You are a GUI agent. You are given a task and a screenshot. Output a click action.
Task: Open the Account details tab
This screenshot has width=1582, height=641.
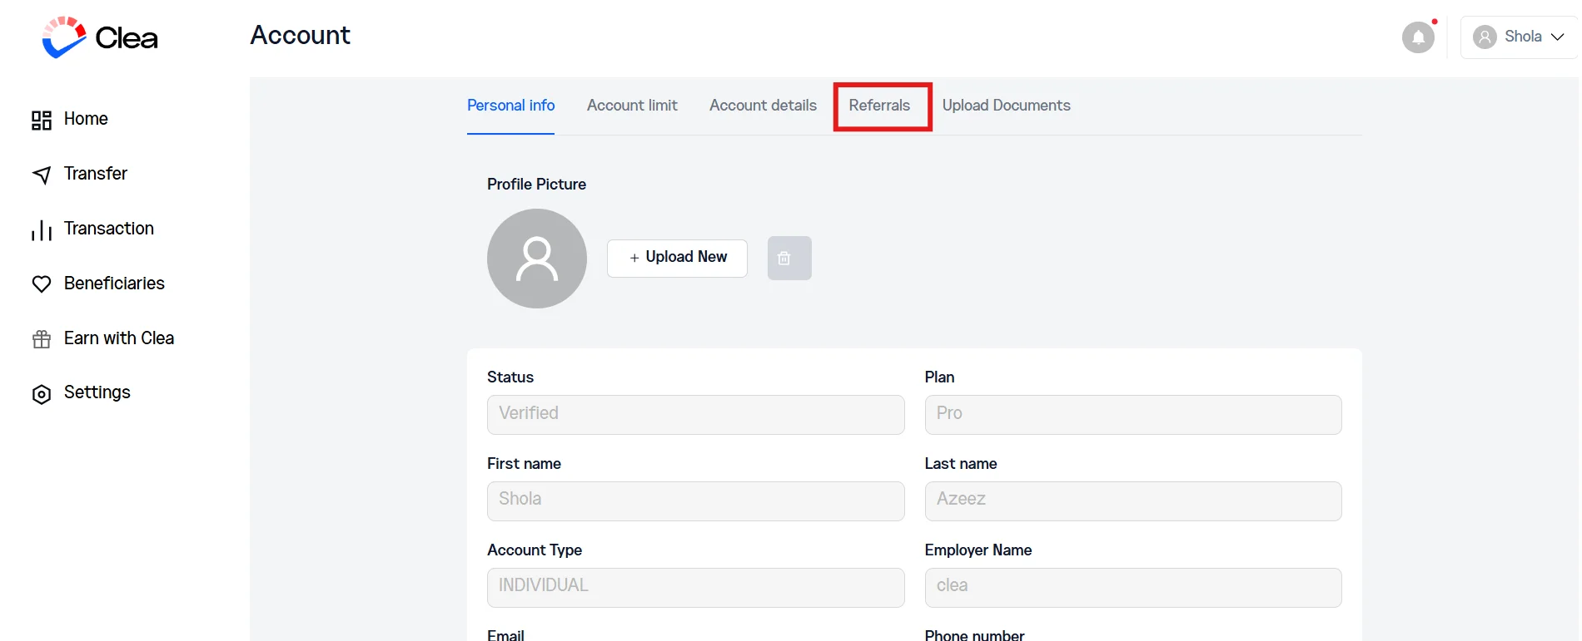[x=763, y=106]
